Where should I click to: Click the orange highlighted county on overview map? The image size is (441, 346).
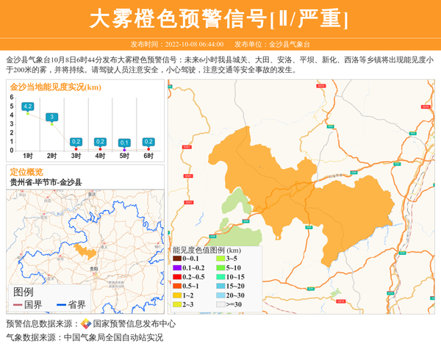(x=85, y=251)
